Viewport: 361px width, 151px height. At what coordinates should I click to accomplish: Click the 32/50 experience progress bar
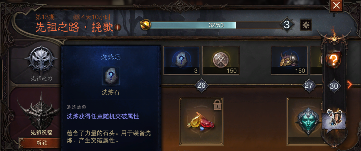click(216, 25)
